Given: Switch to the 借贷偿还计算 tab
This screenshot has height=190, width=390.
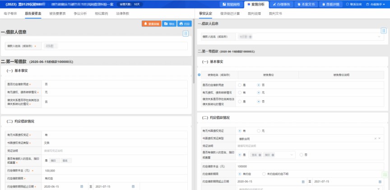Looking at the screenshot, I should pos(230,14).
